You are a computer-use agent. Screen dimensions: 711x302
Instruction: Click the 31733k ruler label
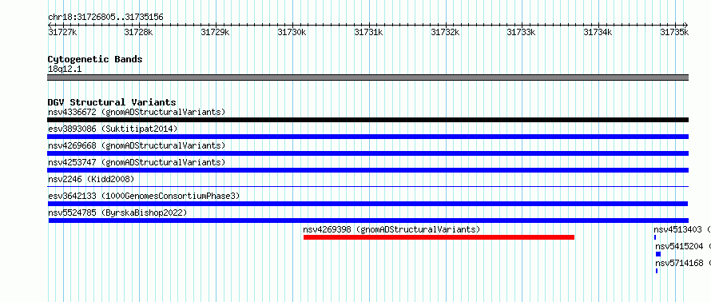[522, 32]
